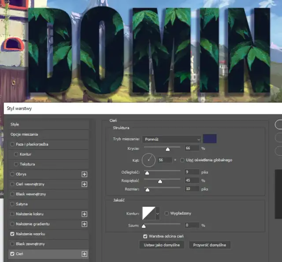Click the plus icon next to Obrys
282x262 pixels.
pos(85,174)
